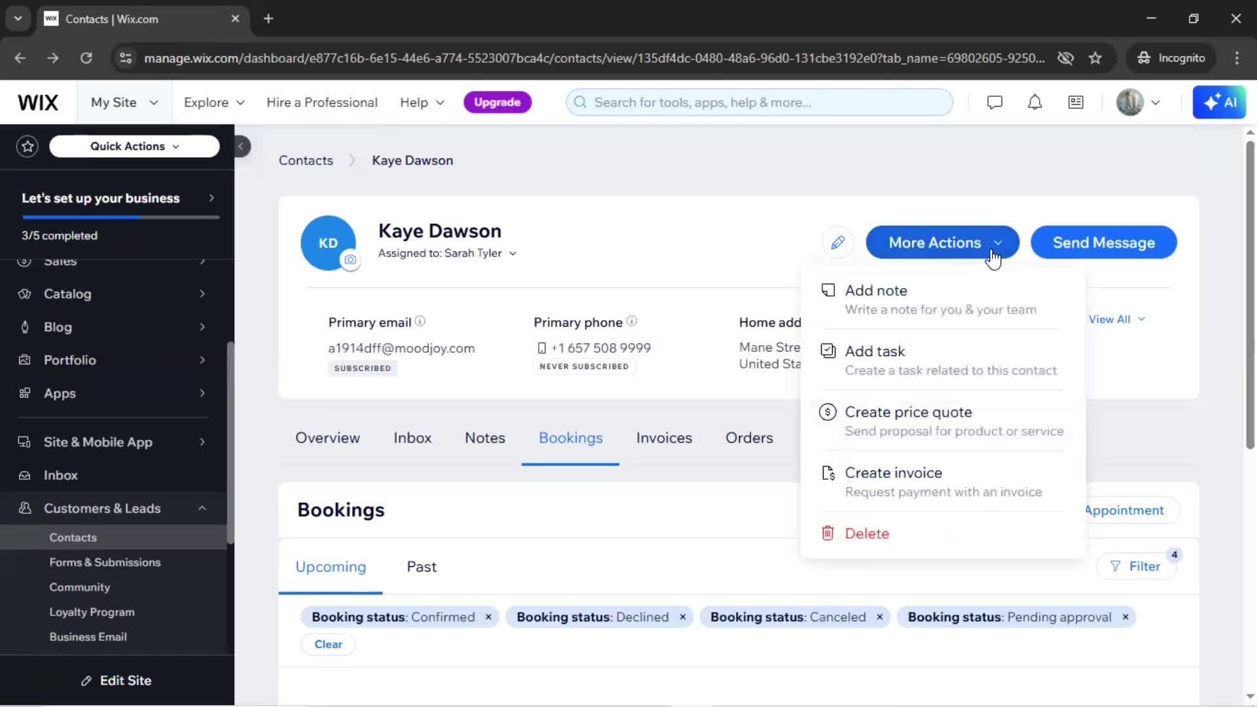
Task: Switch to the contact Inbox tab
Action: pyautogui.click(x=412, y=438)
